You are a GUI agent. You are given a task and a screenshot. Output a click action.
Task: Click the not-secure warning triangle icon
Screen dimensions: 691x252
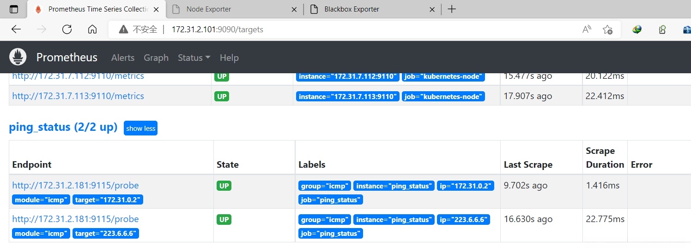(x=123, y=29)
